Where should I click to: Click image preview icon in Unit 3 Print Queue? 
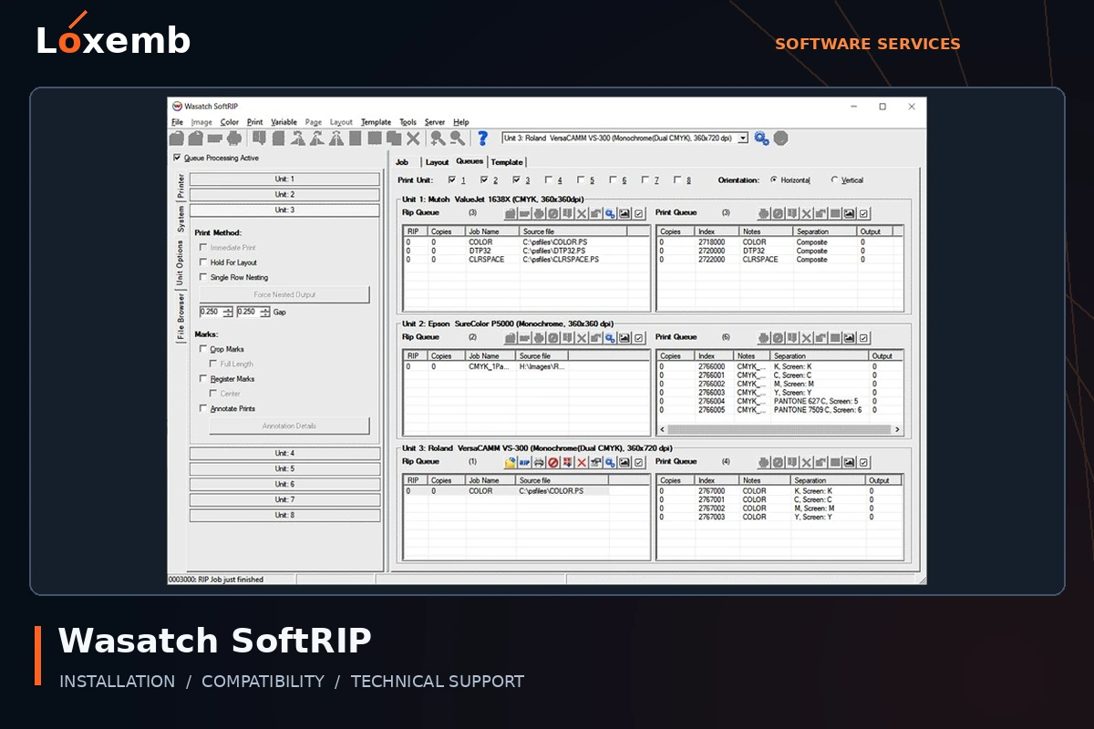point(850,462)
